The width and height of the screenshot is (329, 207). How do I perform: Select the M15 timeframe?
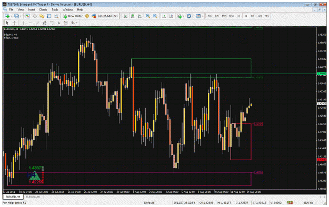tap(224, 16)
